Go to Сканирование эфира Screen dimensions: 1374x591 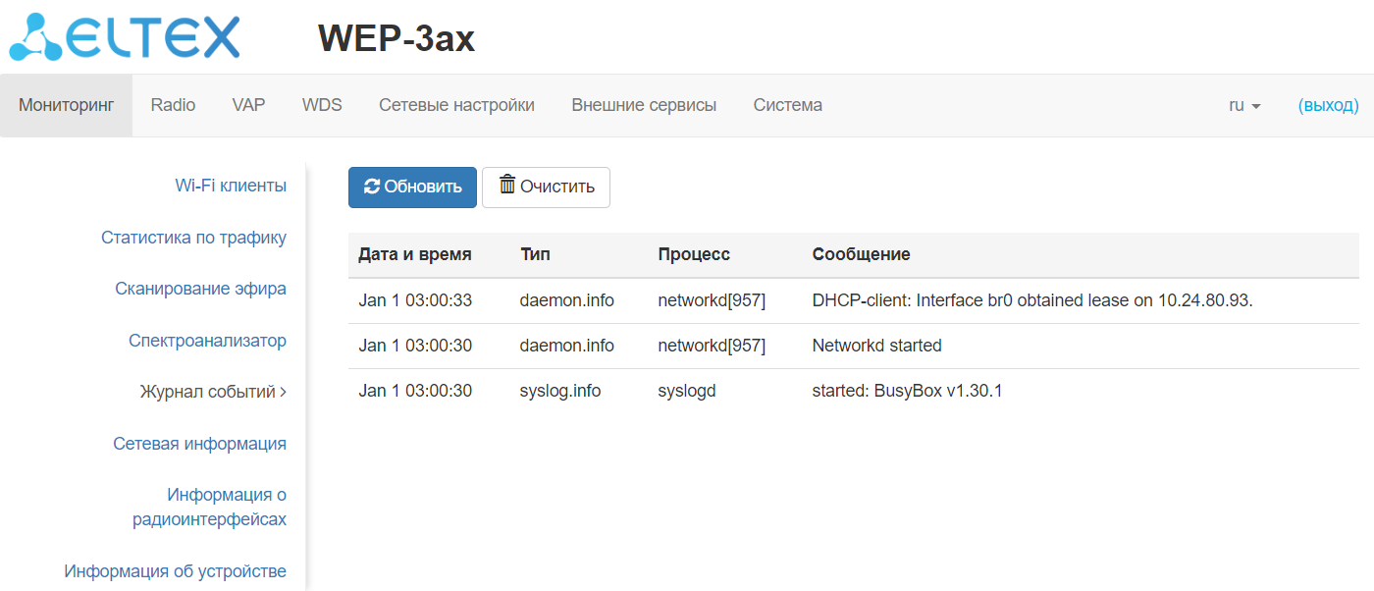point(200,289)
